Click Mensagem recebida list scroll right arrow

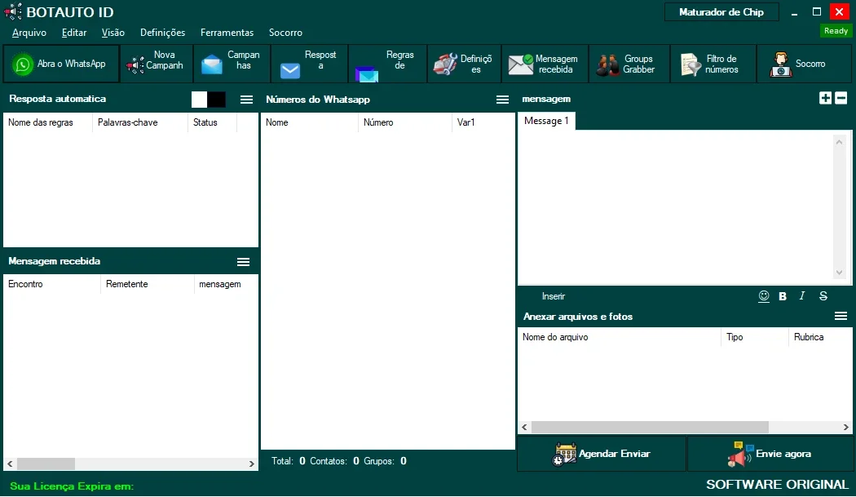pos(251,464)
